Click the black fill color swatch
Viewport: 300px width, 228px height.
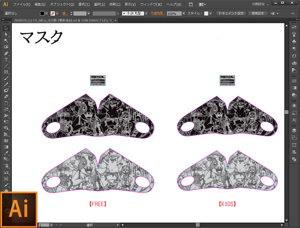click(x=42, y=14)
